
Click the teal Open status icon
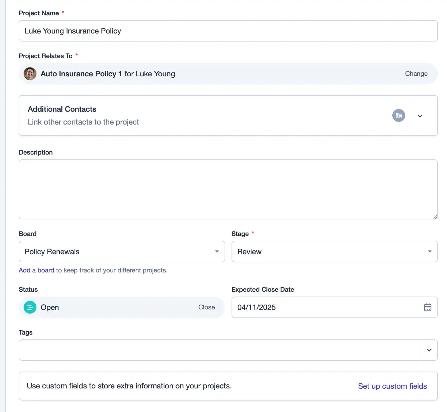[x=30, y=307]
